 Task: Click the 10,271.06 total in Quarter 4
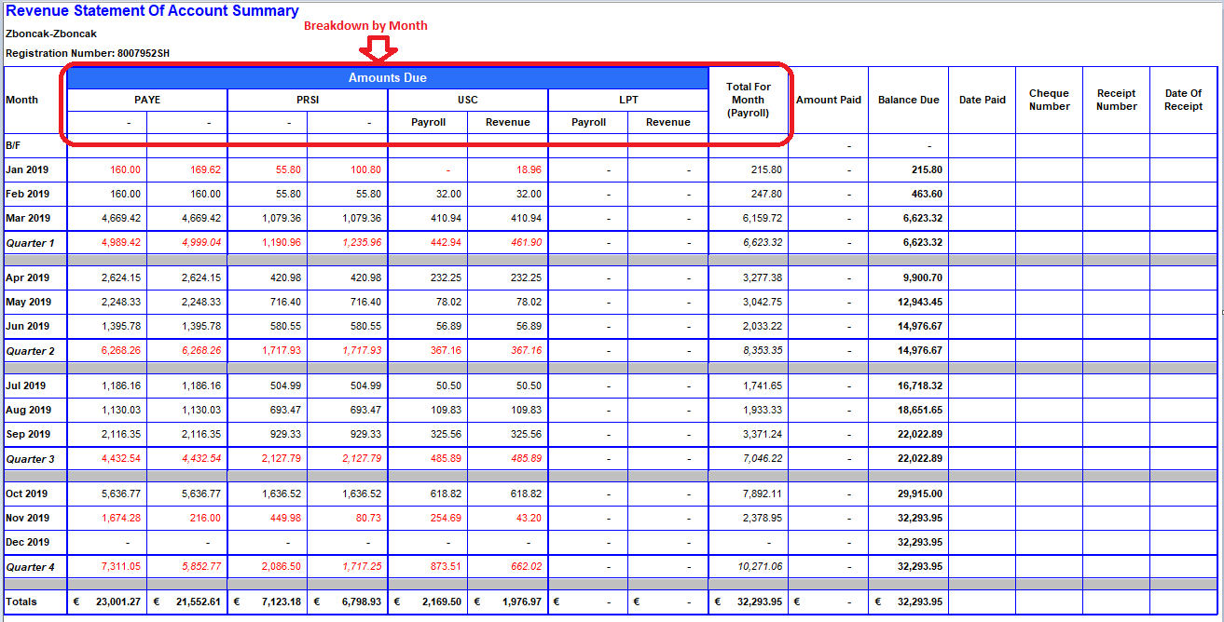click(760, 566)
